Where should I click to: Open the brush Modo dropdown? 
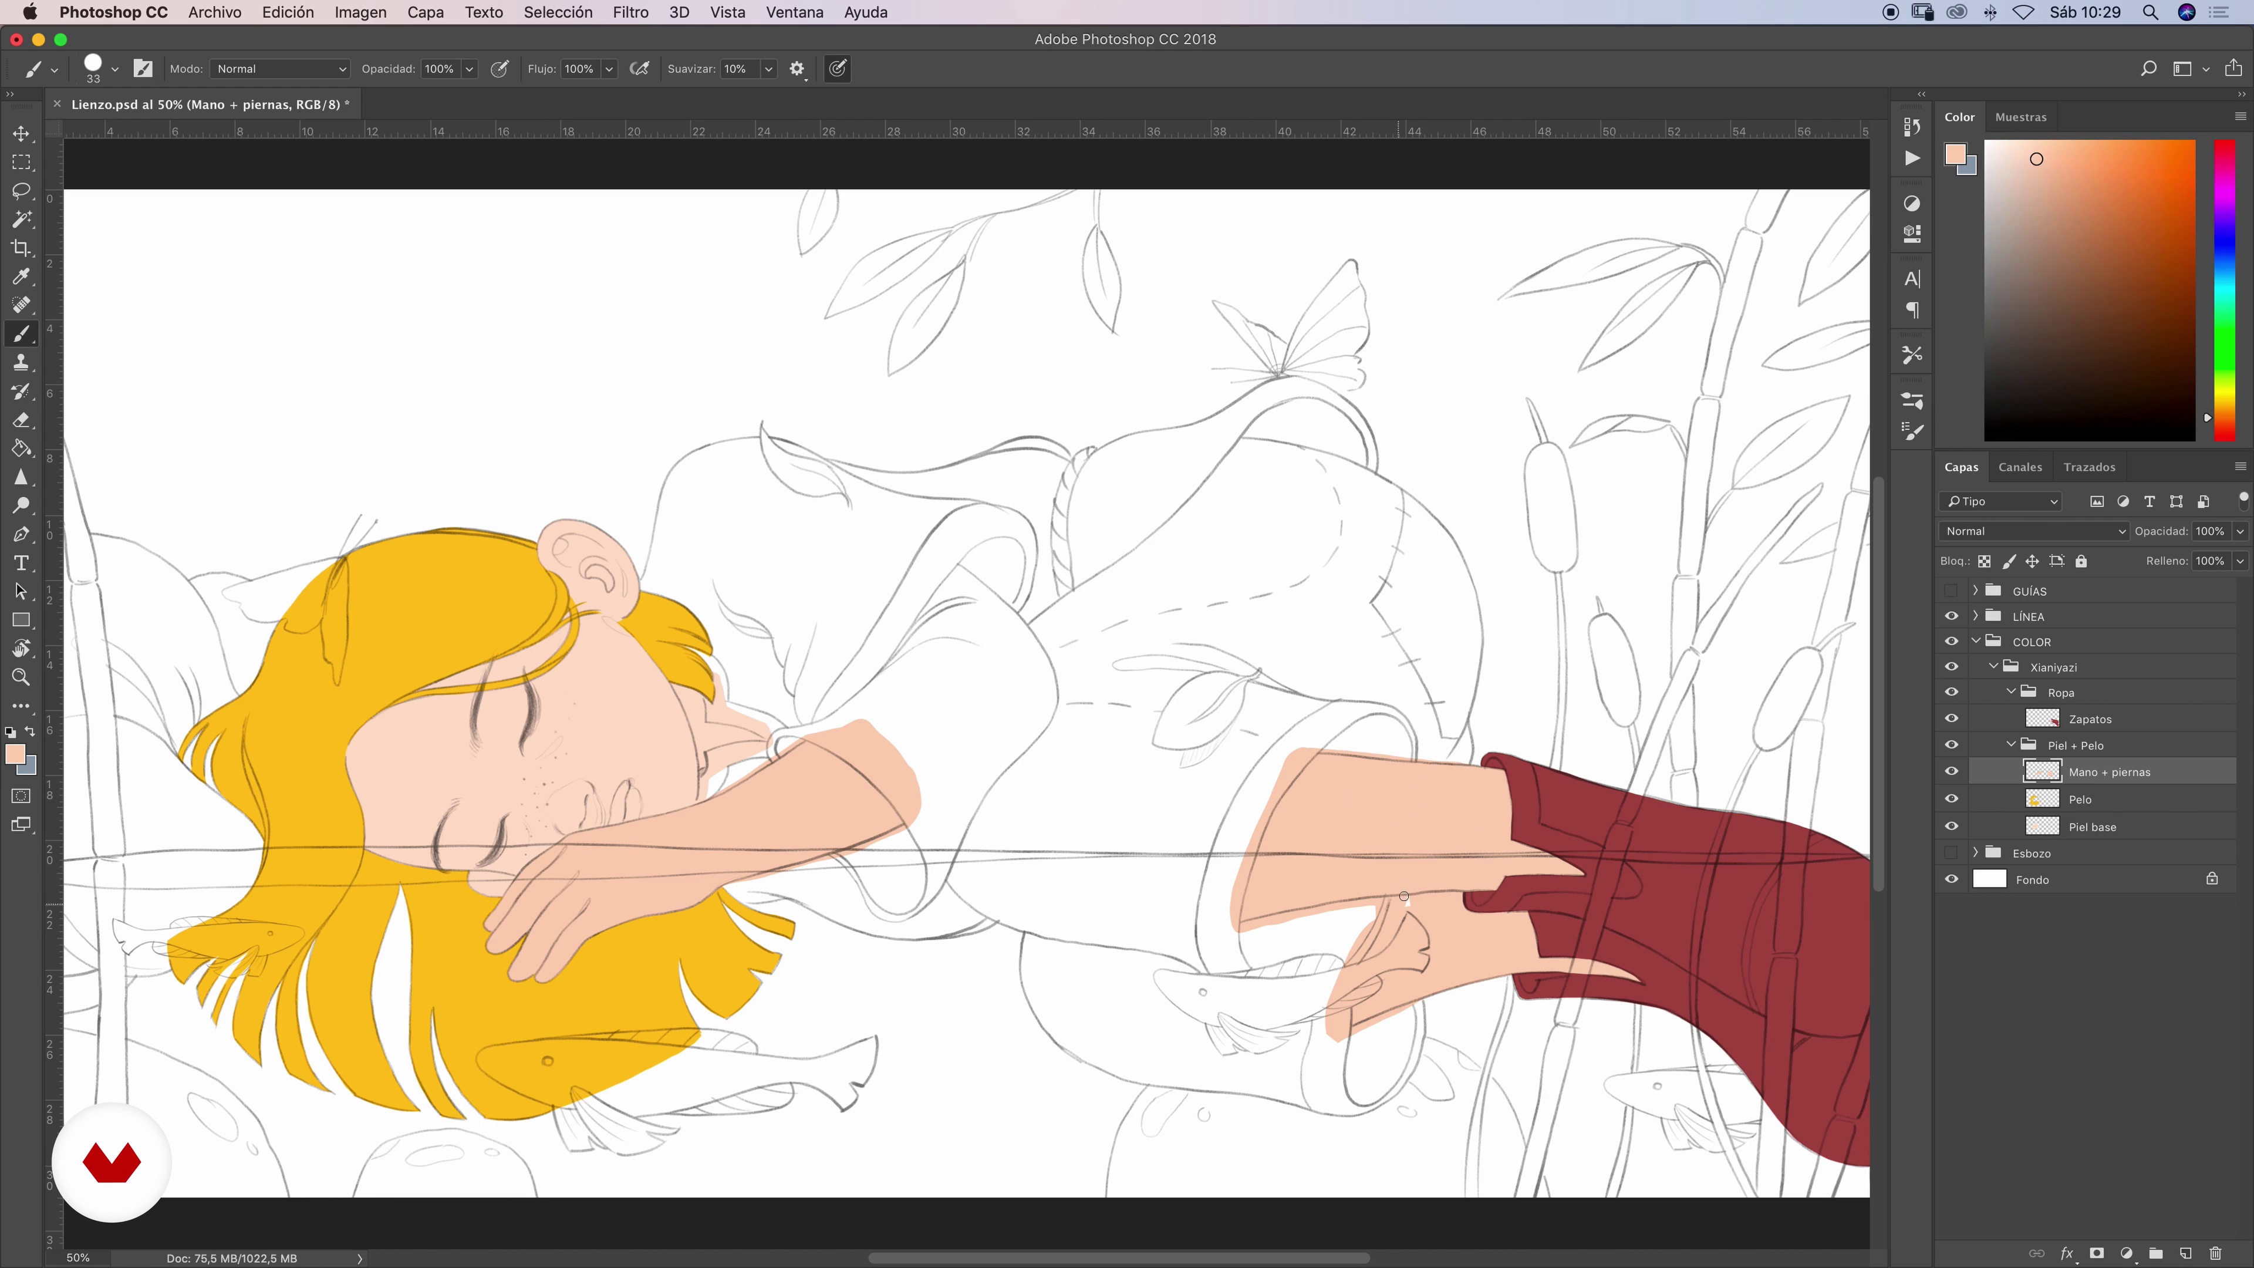point(280,69)
